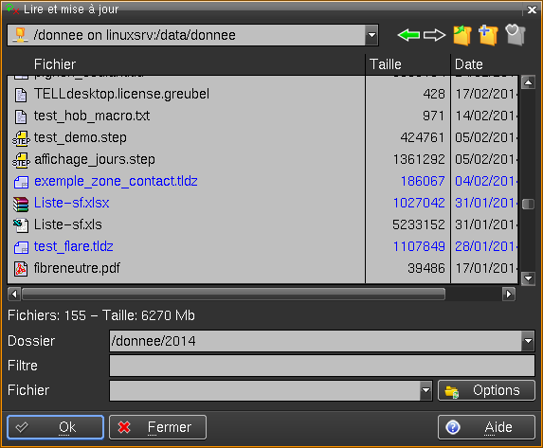Open the Aide help button
This screenshot has height=448, width=543.
[x=486, y=427]
